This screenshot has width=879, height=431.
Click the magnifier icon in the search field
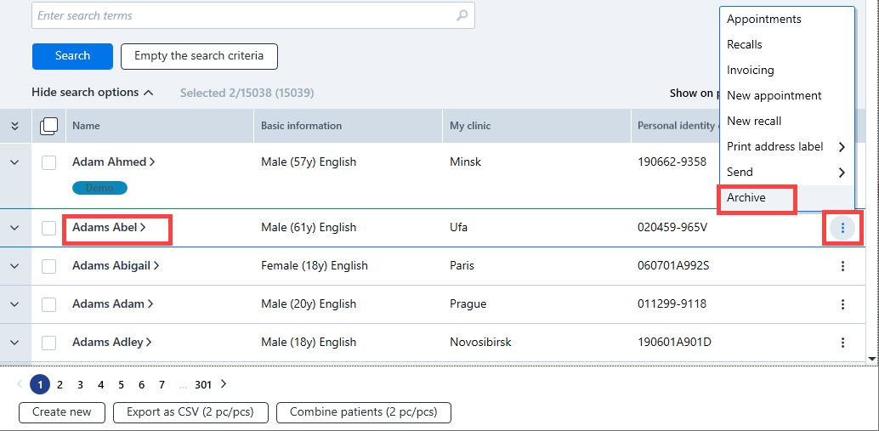[462, 15]
